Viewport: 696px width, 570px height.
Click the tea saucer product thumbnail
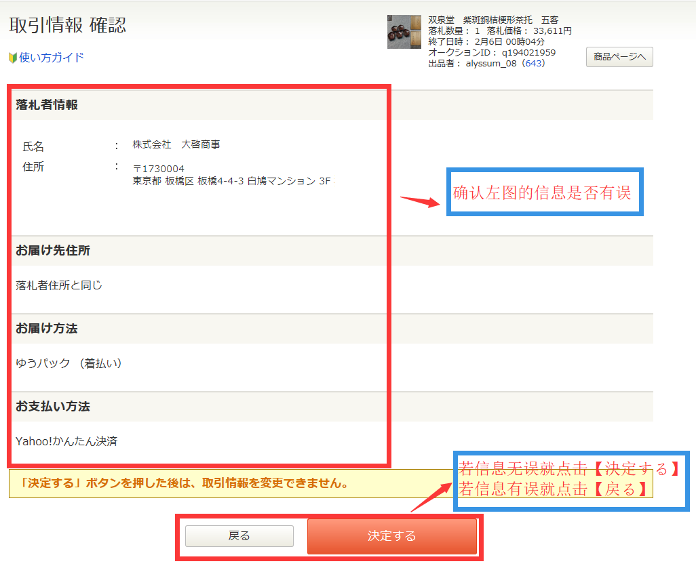point(404,32)
